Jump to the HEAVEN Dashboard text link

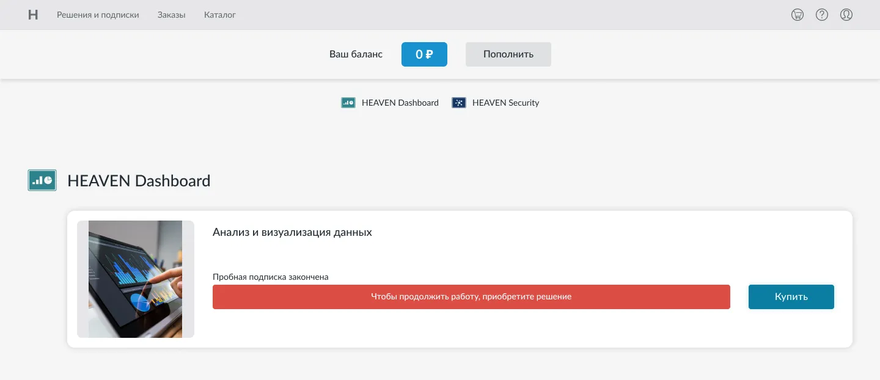pyautogui.click(x=400, y=103)
